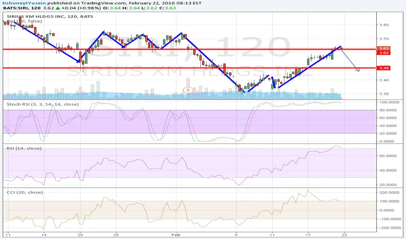Click the 8 date label on time axis
This screenshot has height=239, width=406.
pyautogui.click(x=236, y=235)
